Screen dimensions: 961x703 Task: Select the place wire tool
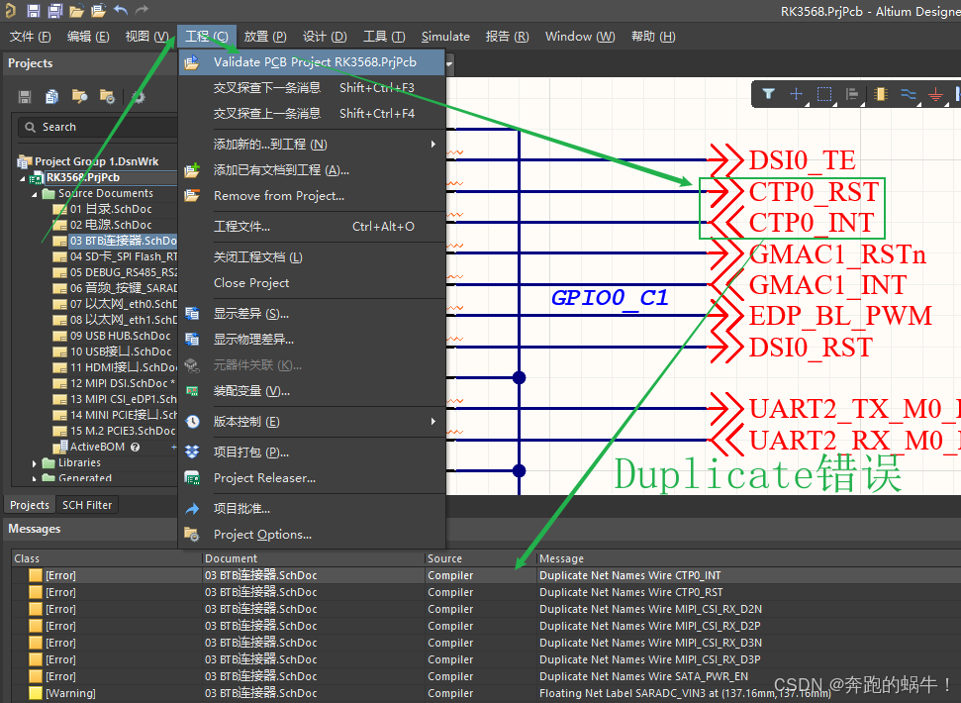pyautogui.click(x=909, y=94)
